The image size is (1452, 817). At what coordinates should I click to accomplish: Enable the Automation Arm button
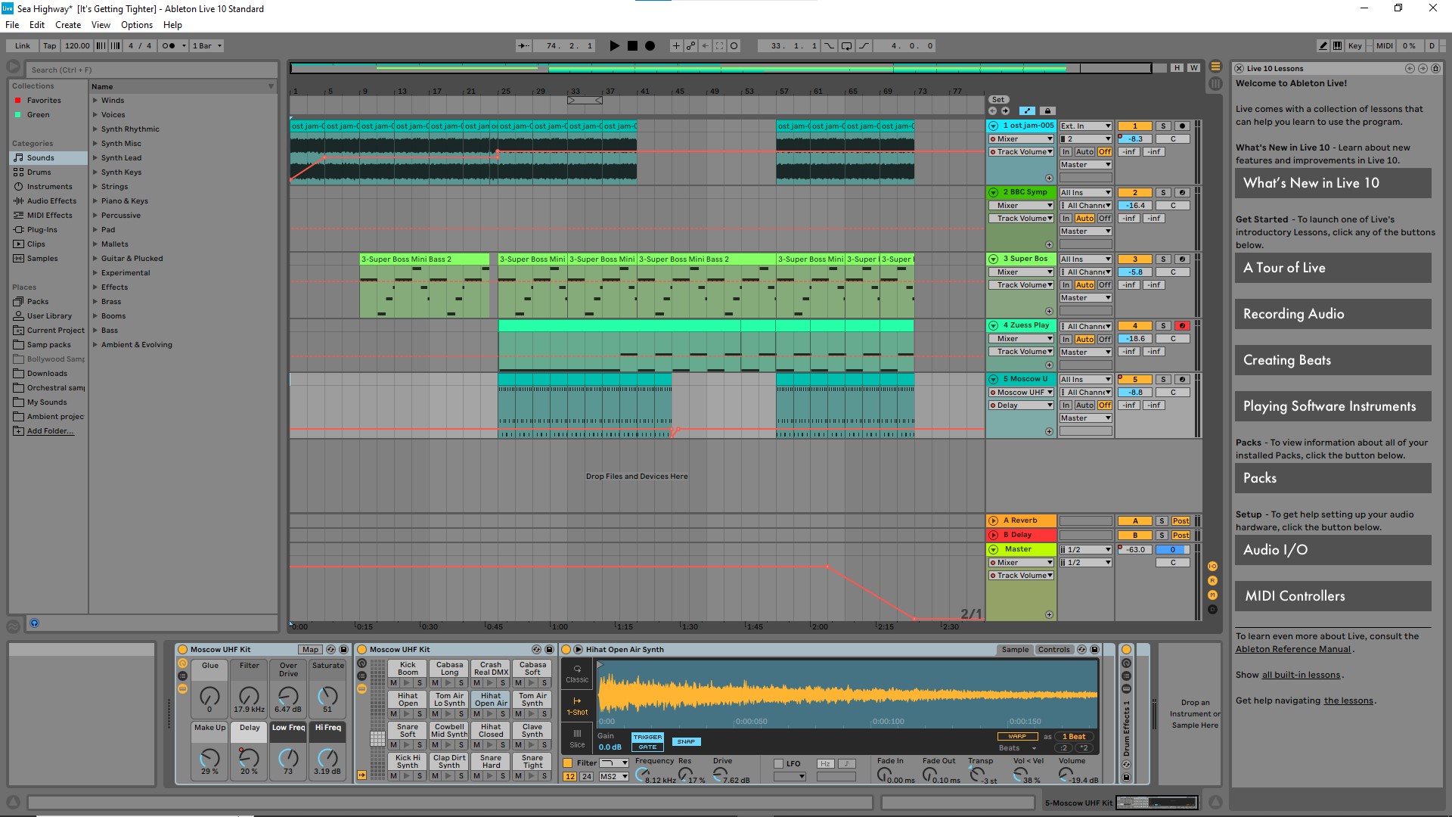pyautogui.click(x=690, y=46)
